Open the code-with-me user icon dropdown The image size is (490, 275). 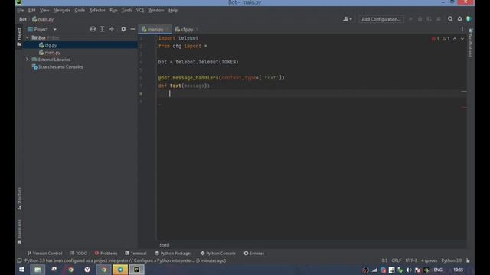[x=347, y=19]
